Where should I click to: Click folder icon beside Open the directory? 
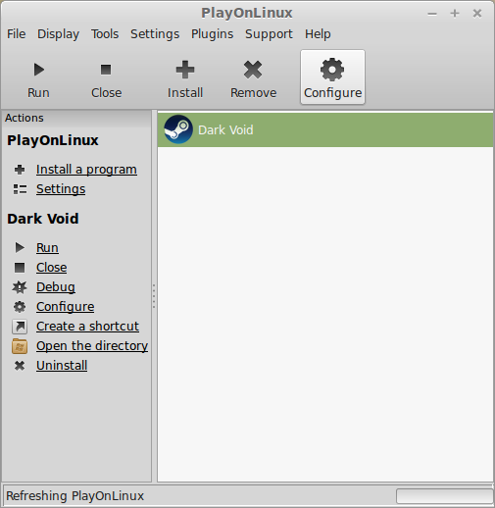(x=20, y=346)
